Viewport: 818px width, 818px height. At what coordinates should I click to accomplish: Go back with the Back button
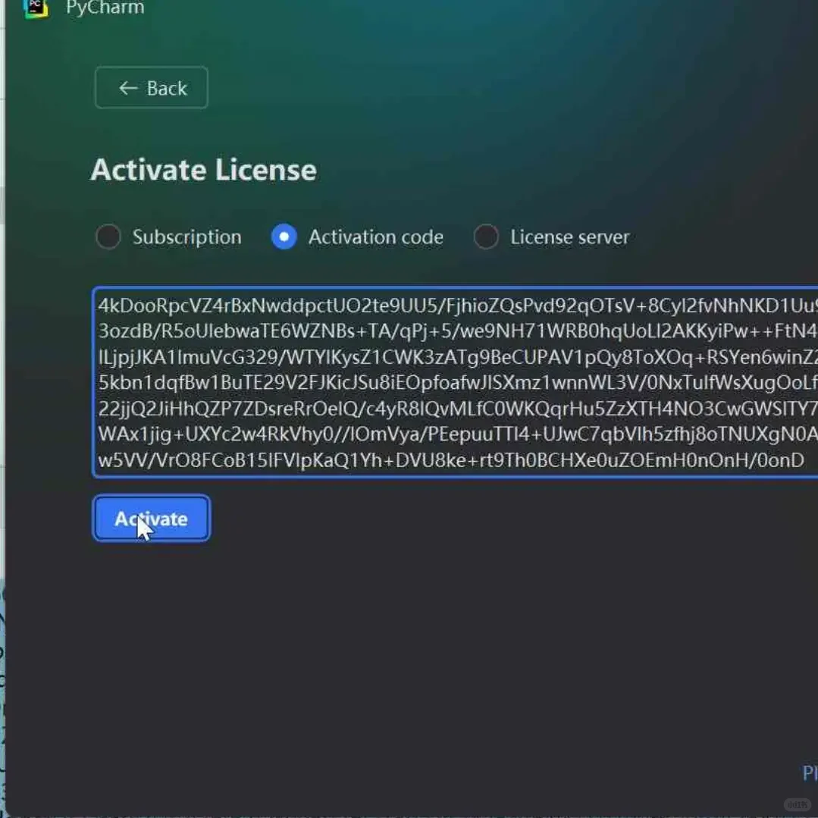point(152,88)
